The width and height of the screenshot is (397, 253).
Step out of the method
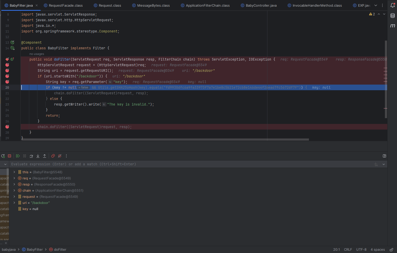coord(45,156)
